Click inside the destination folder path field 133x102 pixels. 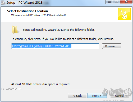(55, 46)
